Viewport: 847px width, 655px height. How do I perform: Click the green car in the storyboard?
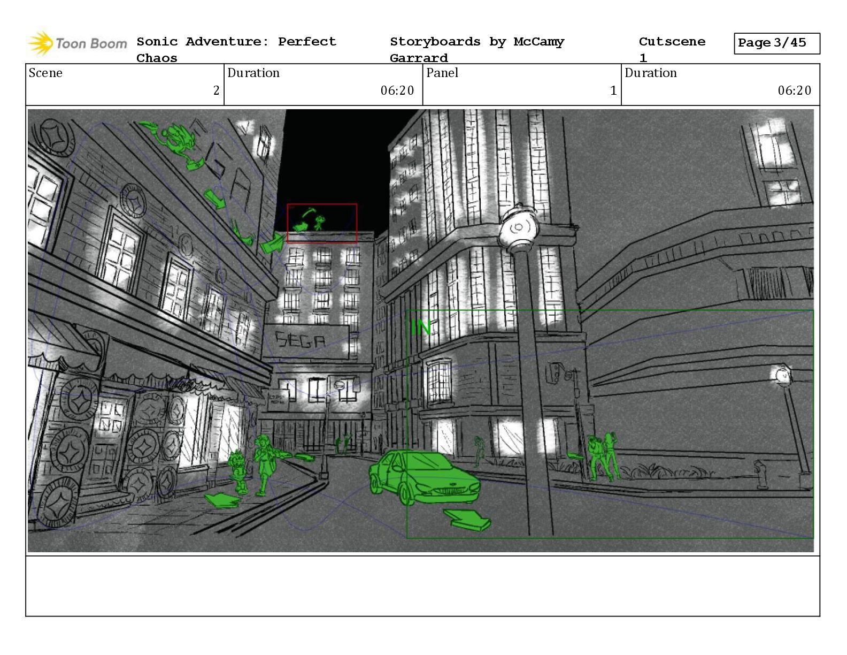pos(424,477)
